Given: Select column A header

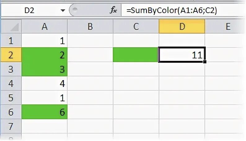Looking at the screenshot, I should [44, 26].
